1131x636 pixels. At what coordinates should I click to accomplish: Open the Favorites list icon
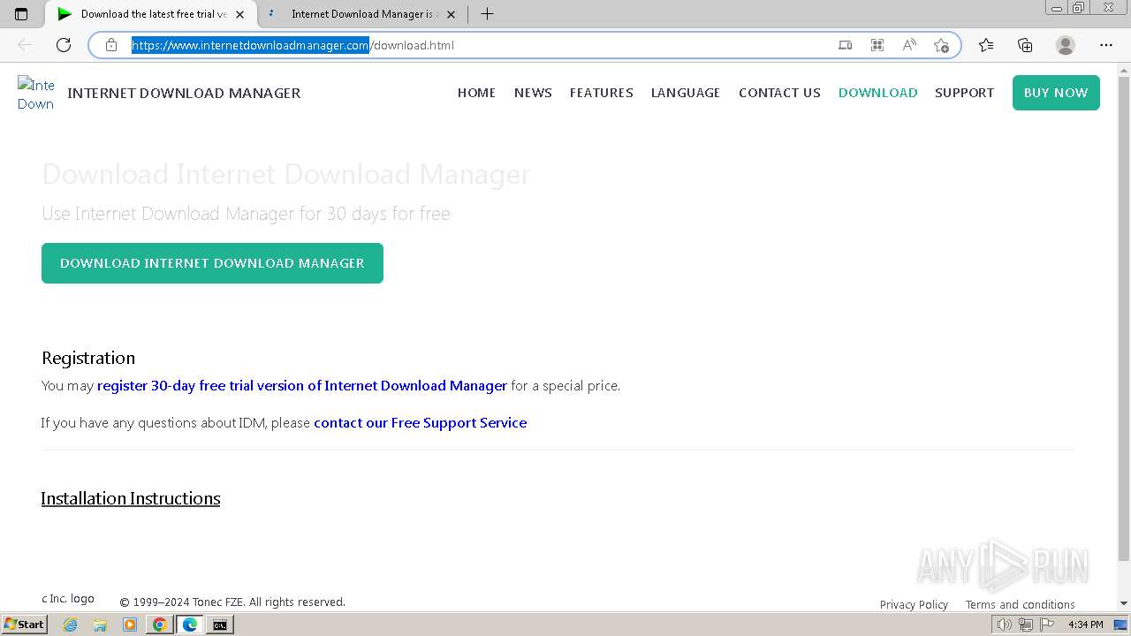(986, 45)
